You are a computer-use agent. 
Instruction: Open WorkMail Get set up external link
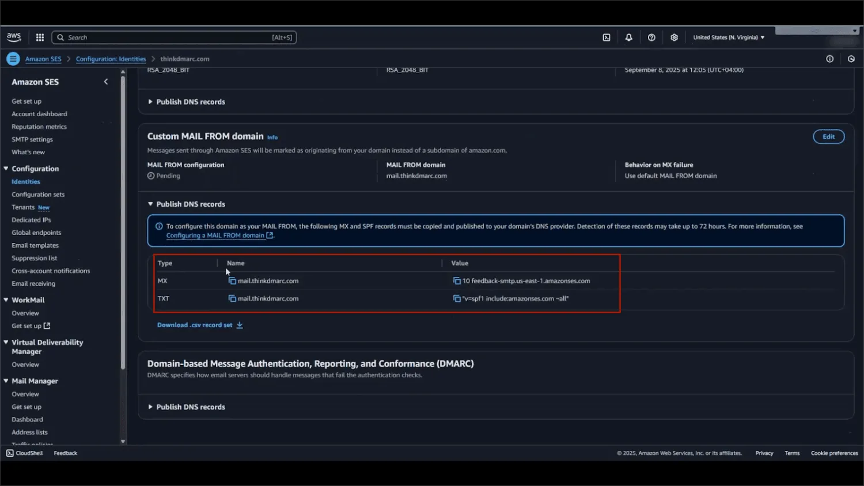(31, 326)
